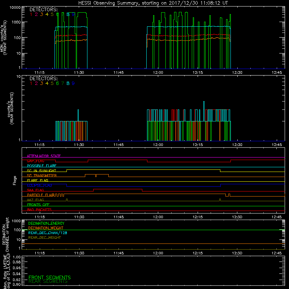Click DETECTORS: heading in rear segments panel
The width and height of the screenshot is (289, 289).
tap(44, 78)
